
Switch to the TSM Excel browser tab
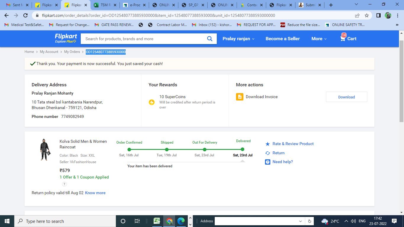pos(104,5)
